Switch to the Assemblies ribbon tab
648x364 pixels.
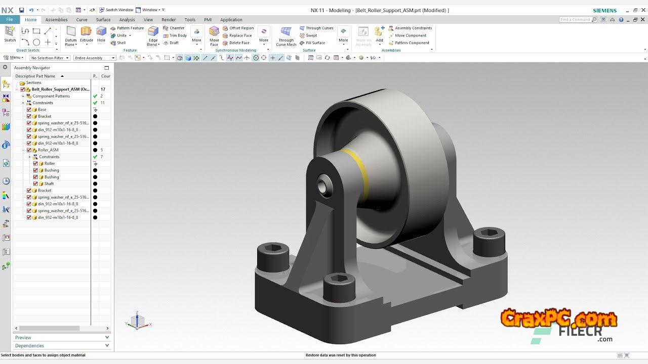pyautogui.click(x=56, y=20)
